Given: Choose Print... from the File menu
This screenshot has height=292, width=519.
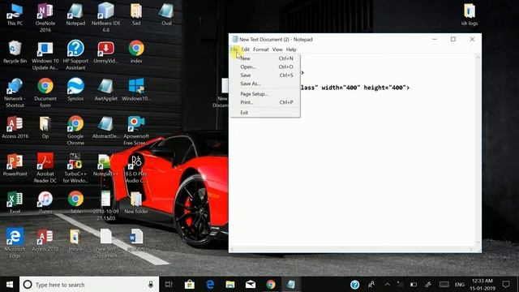Looking at the screenshot, I should pos(265,102).
